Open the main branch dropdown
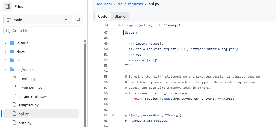The width and height of the screenshot is (276, 127). [37, 20]
